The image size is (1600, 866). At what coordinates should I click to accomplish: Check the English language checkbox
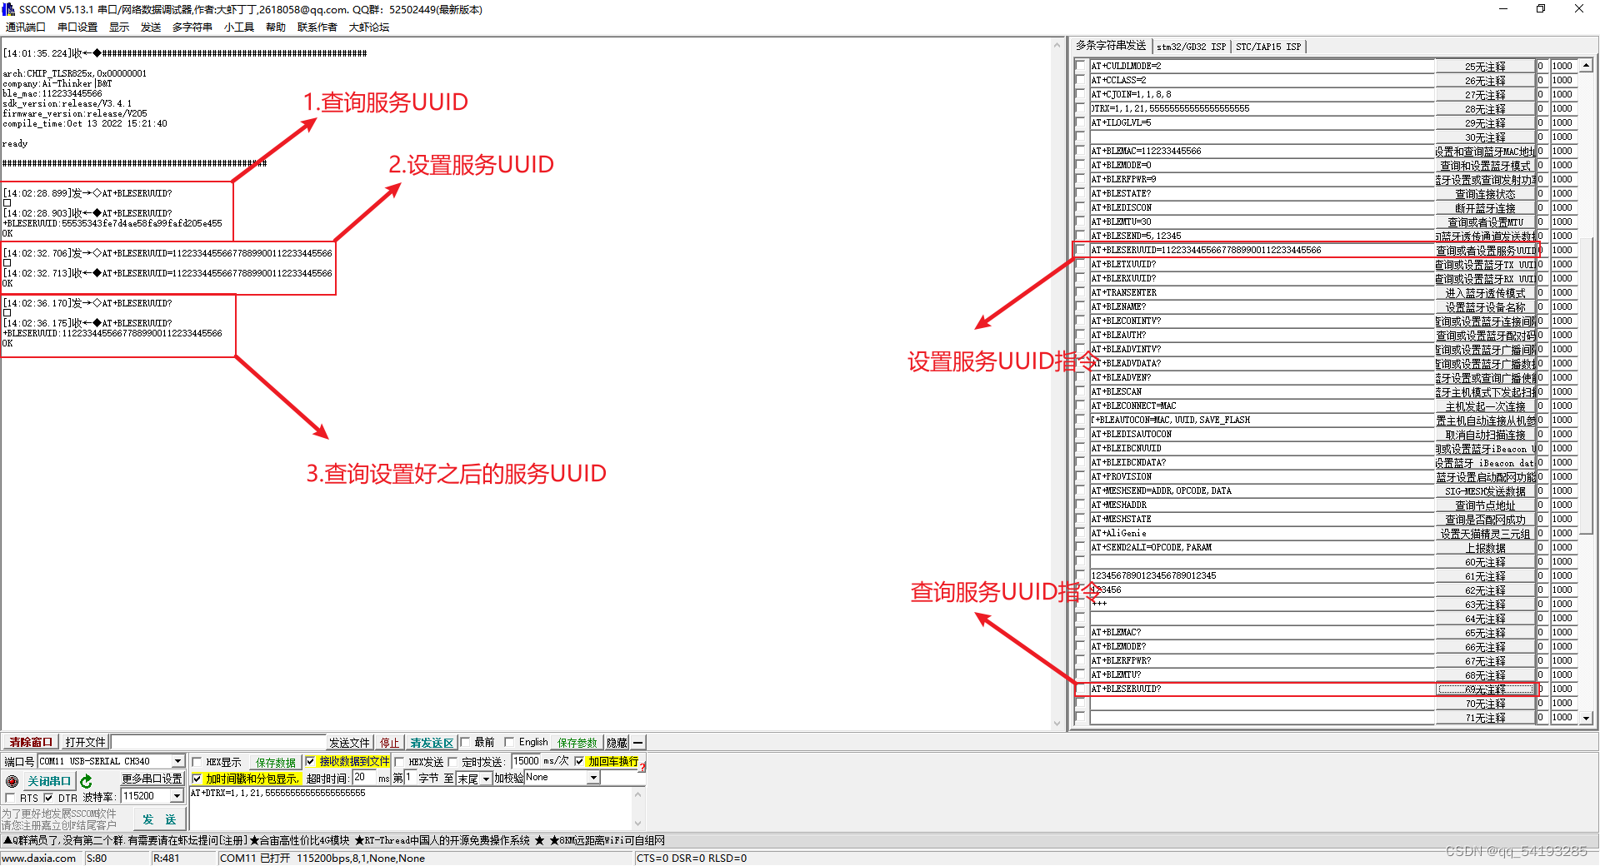click(509, 742)
